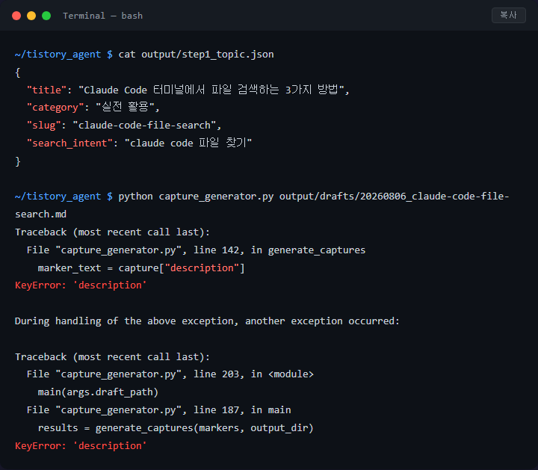Click the 'During handling of the above exception' message
538x470 pixels.
click(x=207, y=321)
